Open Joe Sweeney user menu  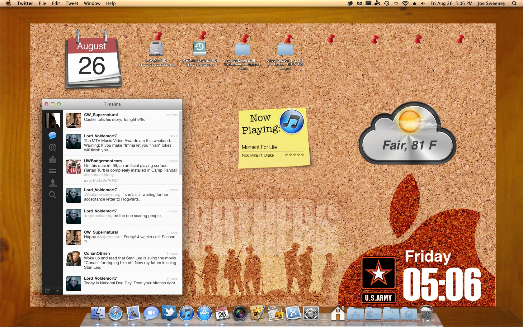point(491,3)
